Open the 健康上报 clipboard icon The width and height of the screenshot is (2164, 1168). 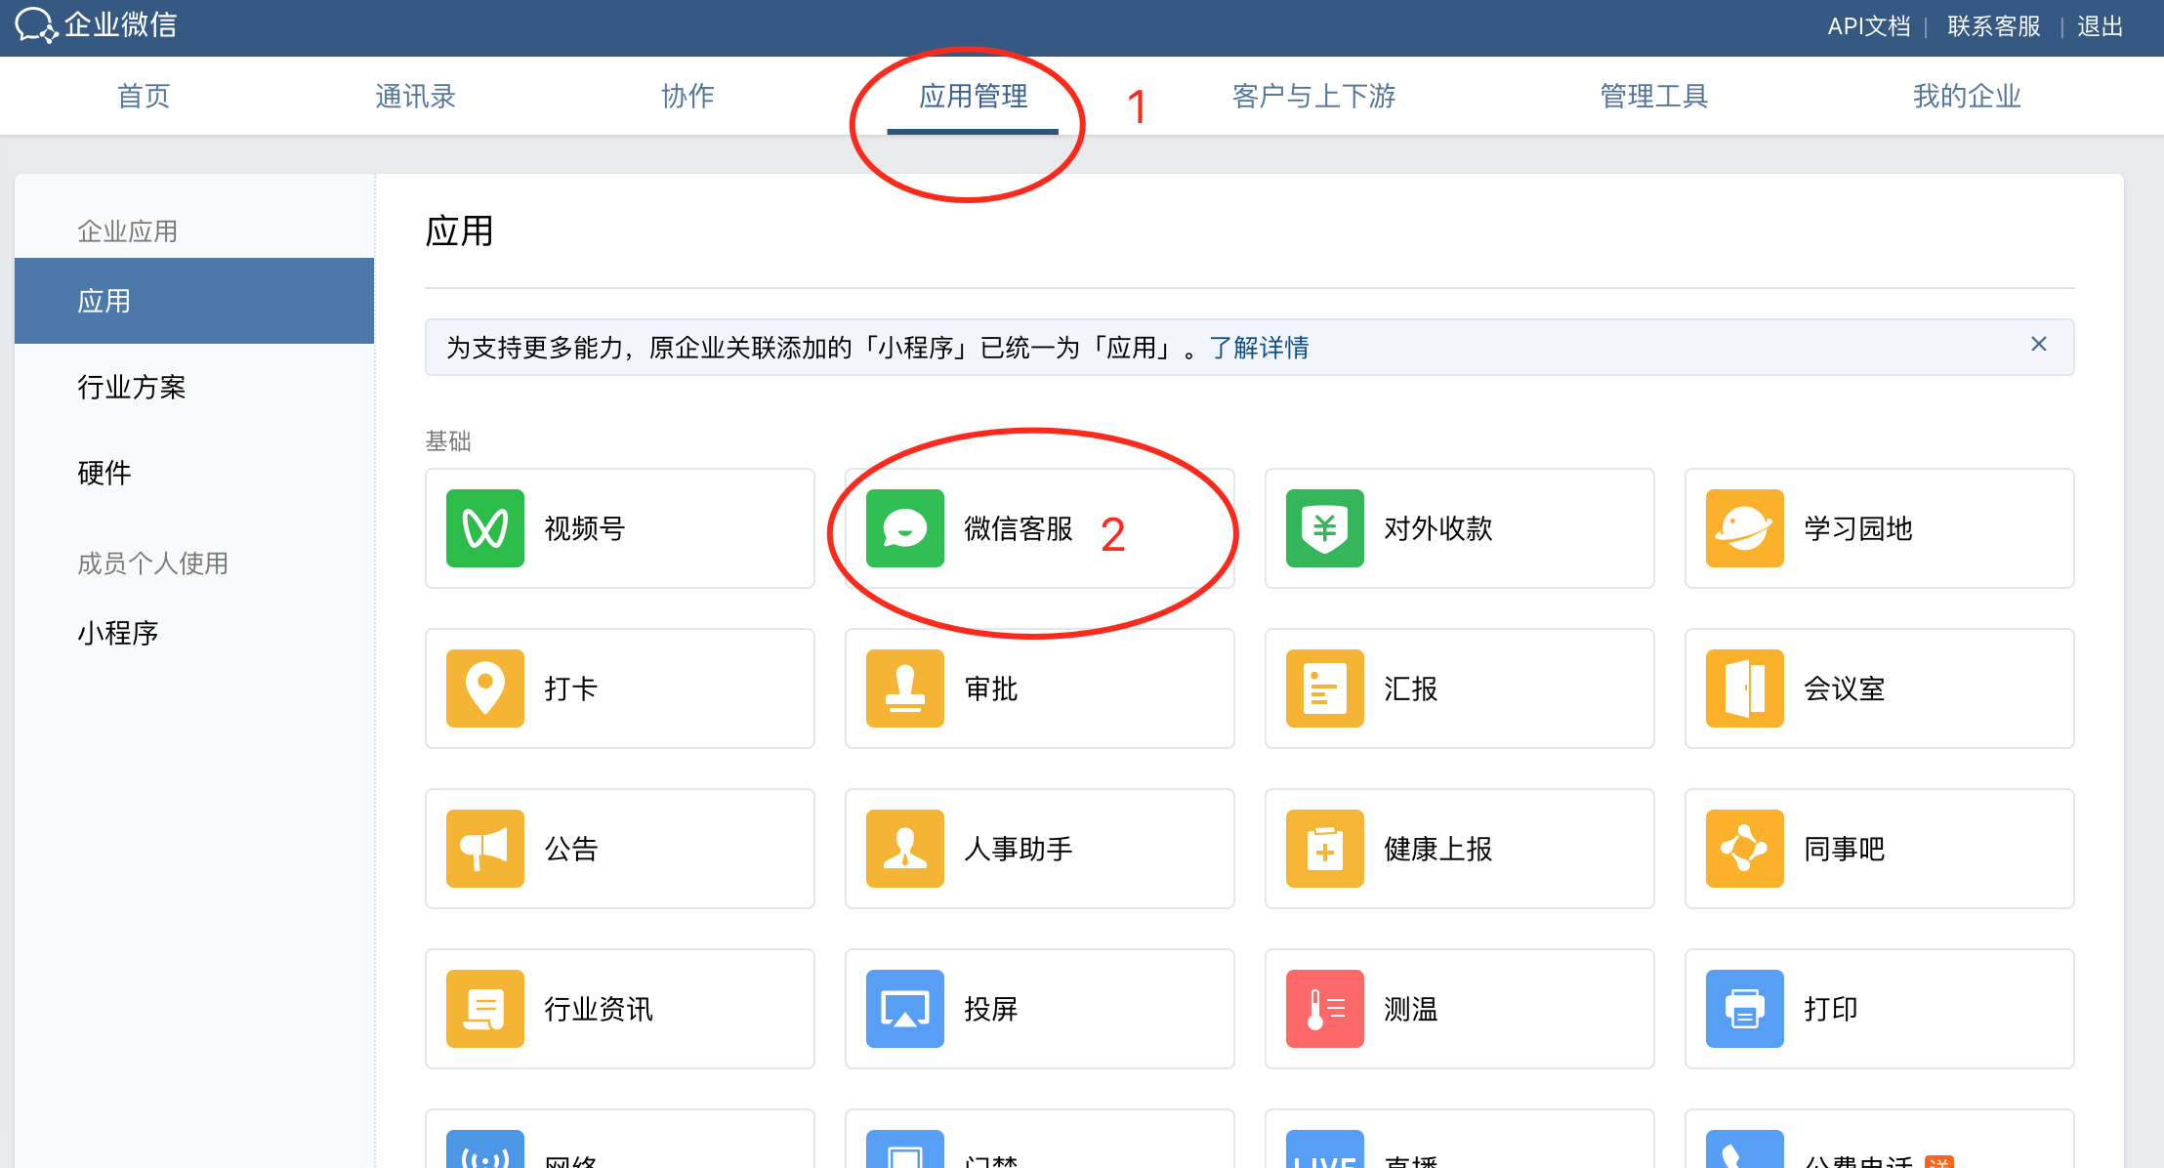click(1325, 849)
